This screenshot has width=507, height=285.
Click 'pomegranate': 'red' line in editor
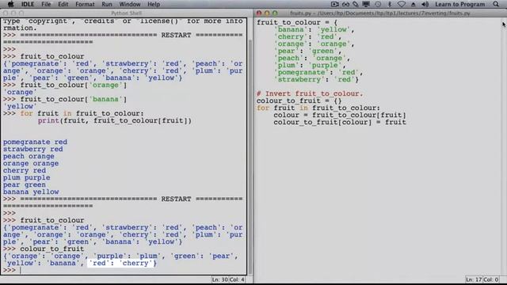[x=318, y=72]
